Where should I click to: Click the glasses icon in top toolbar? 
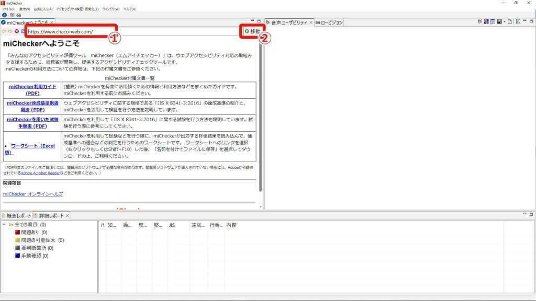coord(18,15)
